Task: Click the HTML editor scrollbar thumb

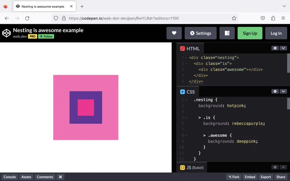Action: (288, 63)
